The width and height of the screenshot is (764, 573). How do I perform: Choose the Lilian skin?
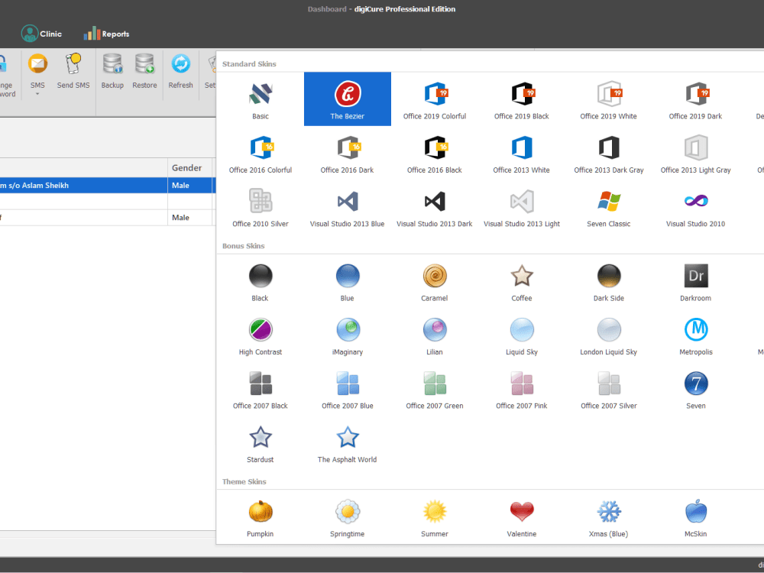pyautogui.click(x=434, y=335)
